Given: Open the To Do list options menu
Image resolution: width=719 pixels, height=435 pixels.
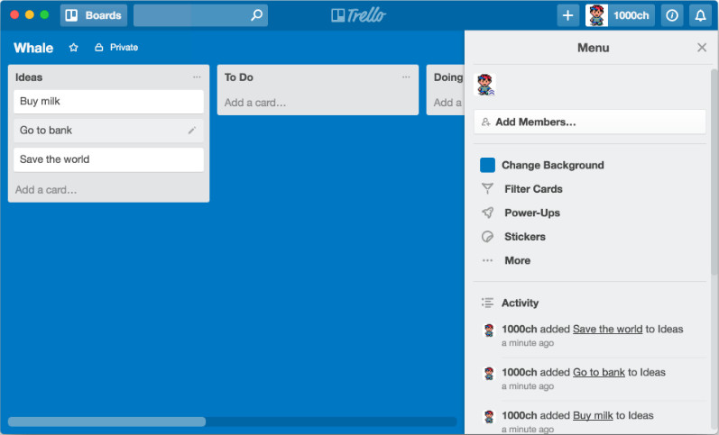Looking at the screenshot, I should point(406,77).
